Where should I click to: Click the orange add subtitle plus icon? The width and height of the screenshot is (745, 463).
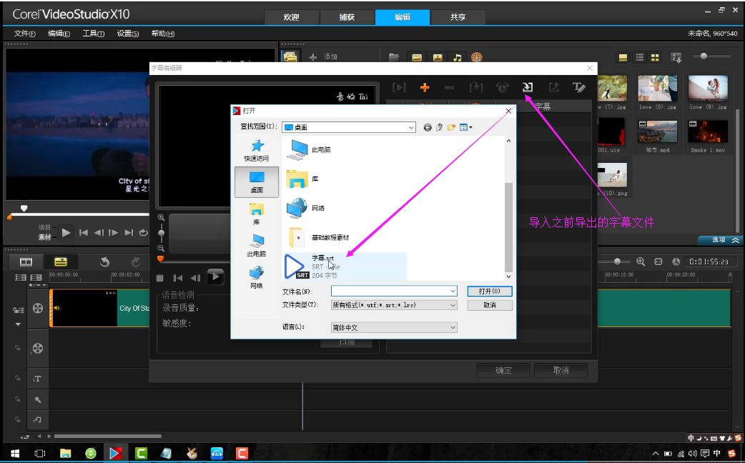pyautogui.click(x=425, y=87)
